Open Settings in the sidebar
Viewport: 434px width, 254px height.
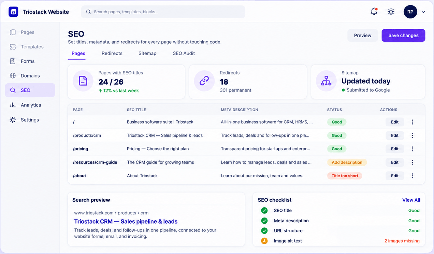[30, 120]
